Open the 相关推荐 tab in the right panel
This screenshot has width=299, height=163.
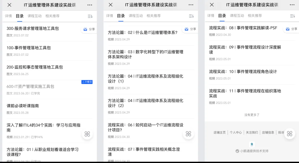coord(255,16)
